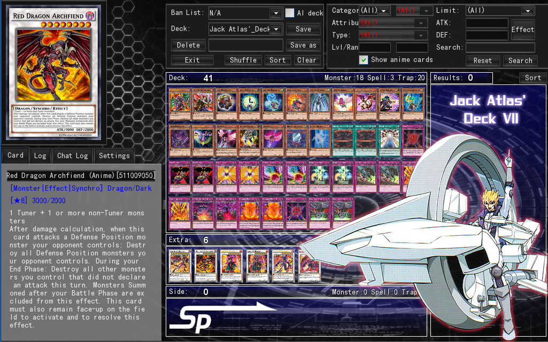The width and height of the screenshot is (548, 342).
Task: Click the pale winged skeleton monster card
Action: (x=319, y=104)
